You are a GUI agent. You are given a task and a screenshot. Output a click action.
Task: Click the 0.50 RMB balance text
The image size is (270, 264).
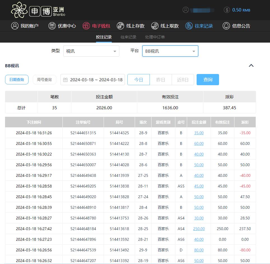(x=241, y=10)
